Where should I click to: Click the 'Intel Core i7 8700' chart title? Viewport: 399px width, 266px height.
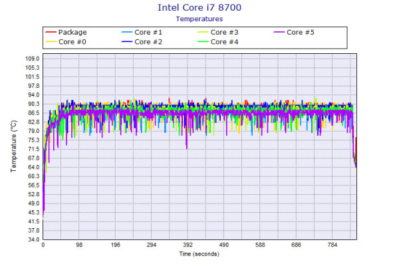coord(199,7)
